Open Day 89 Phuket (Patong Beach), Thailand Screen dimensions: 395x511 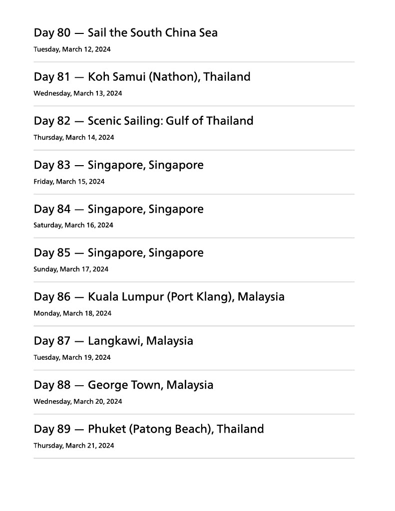pos(149,429)
